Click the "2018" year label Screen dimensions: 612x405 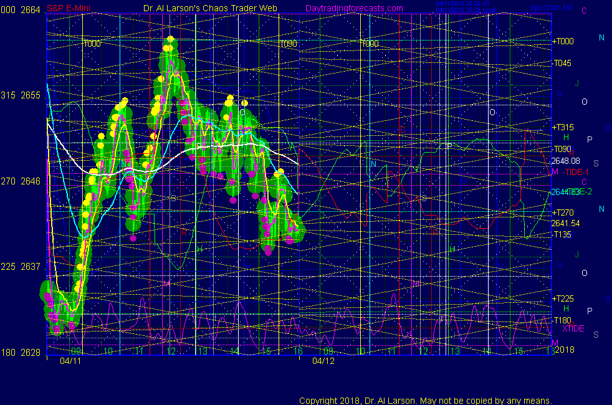565,350
